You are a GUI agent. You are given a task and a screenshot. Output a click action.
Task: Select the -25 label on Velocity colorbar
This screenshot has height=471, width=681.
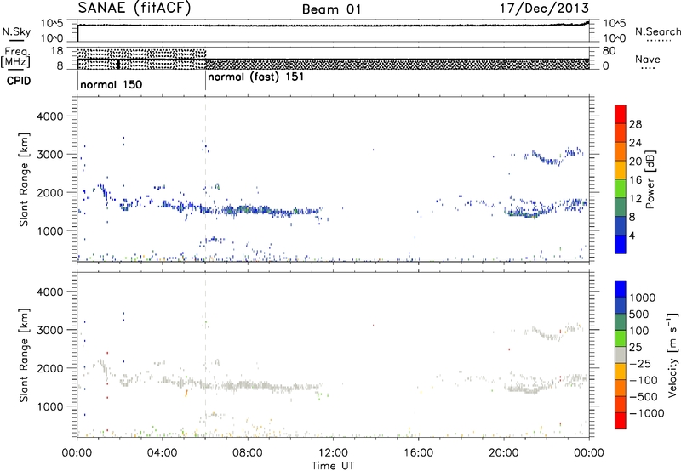click(640, 363)
